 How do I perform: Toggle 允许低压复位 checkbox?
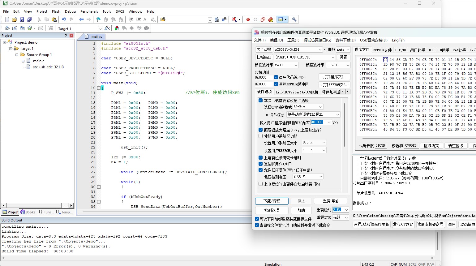(x=261, y=170)
